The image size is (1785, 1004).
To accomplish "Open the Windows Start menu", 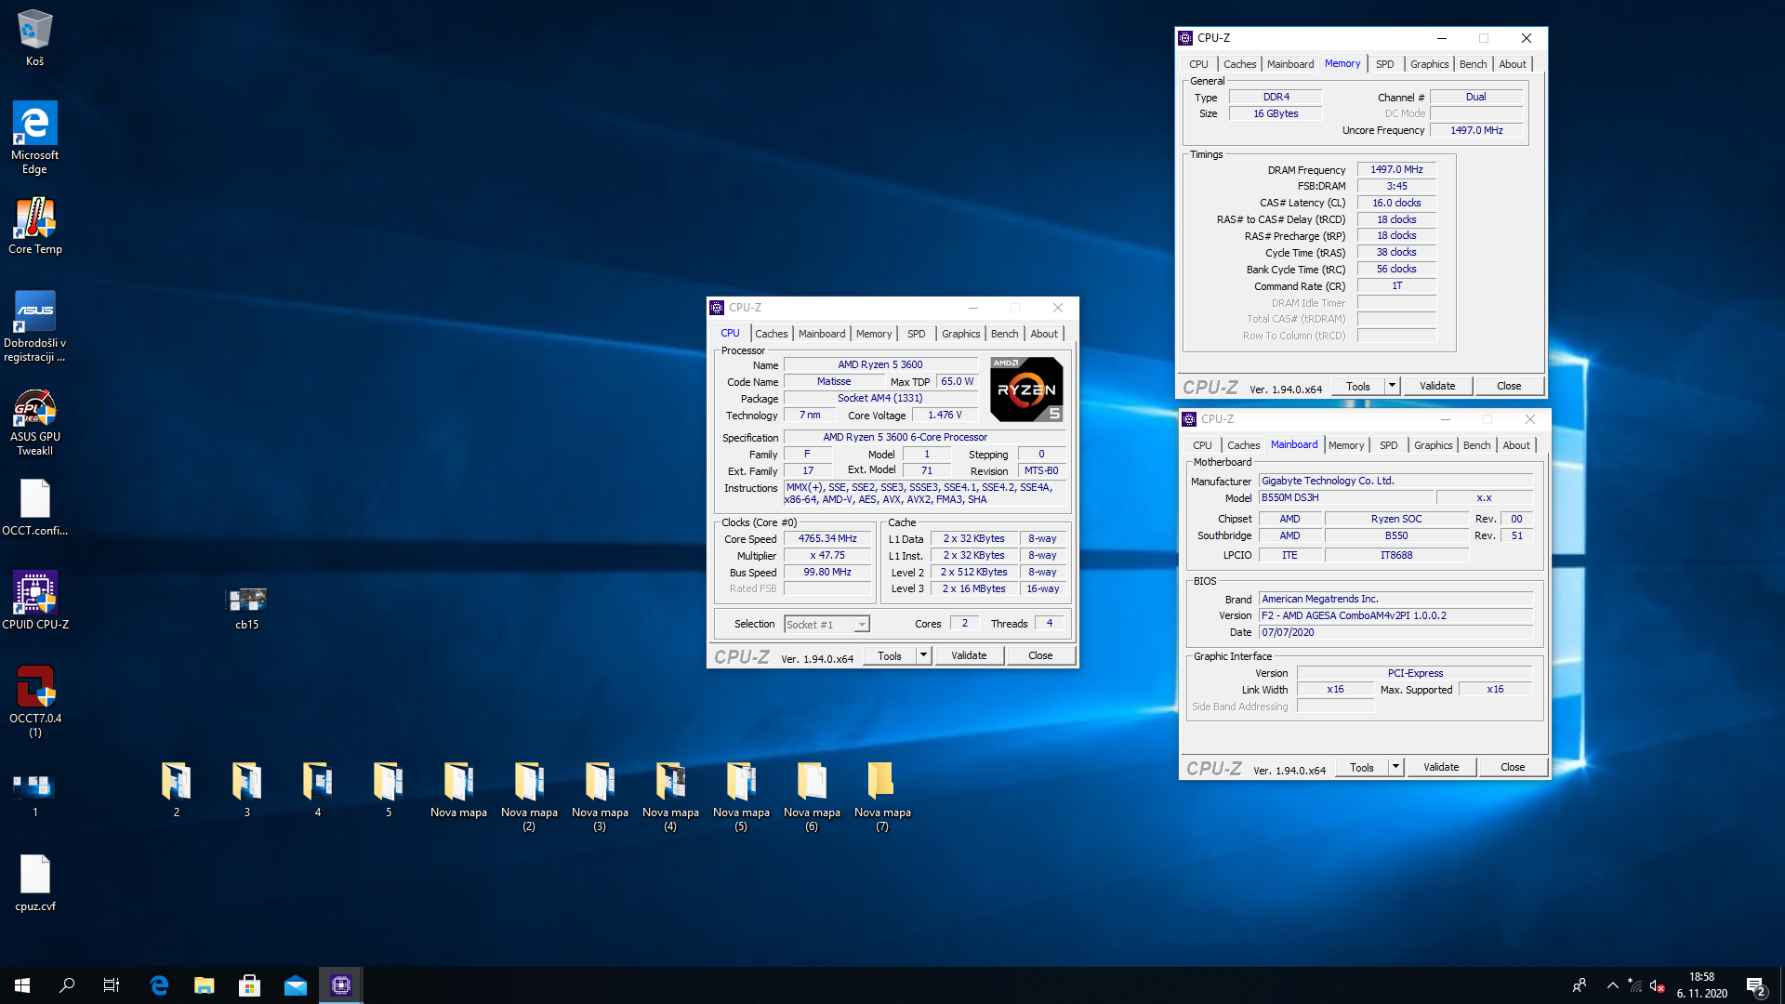I will 22,985.
